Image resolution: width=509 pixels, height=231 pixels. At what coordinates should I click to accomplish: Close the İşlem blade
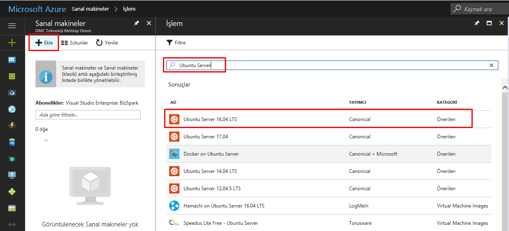[502, 23]
